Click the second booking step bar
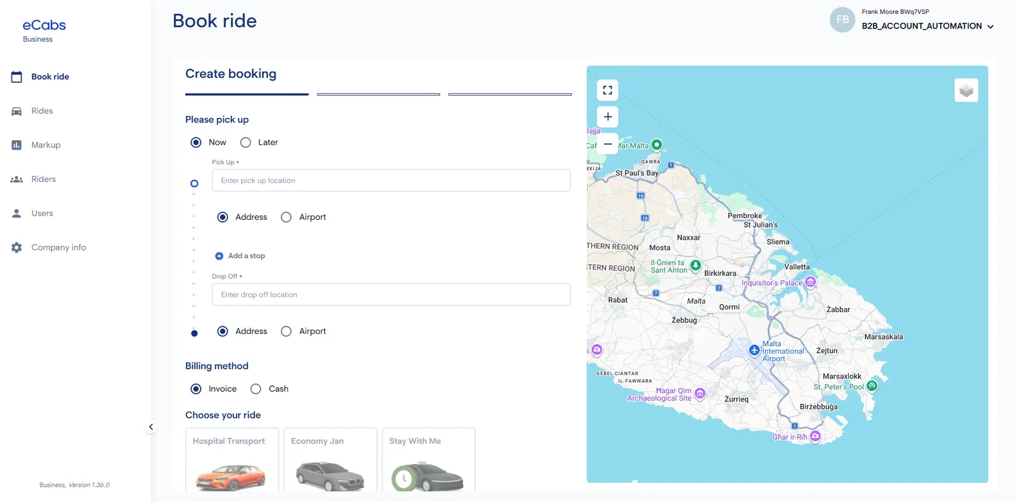1015x502 pixels. (379, 94)
